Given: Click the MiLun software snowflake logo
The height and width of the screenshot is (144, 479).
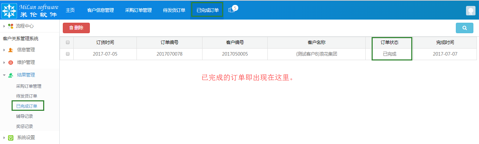Looking at the screenshot, I should (10, 10).
